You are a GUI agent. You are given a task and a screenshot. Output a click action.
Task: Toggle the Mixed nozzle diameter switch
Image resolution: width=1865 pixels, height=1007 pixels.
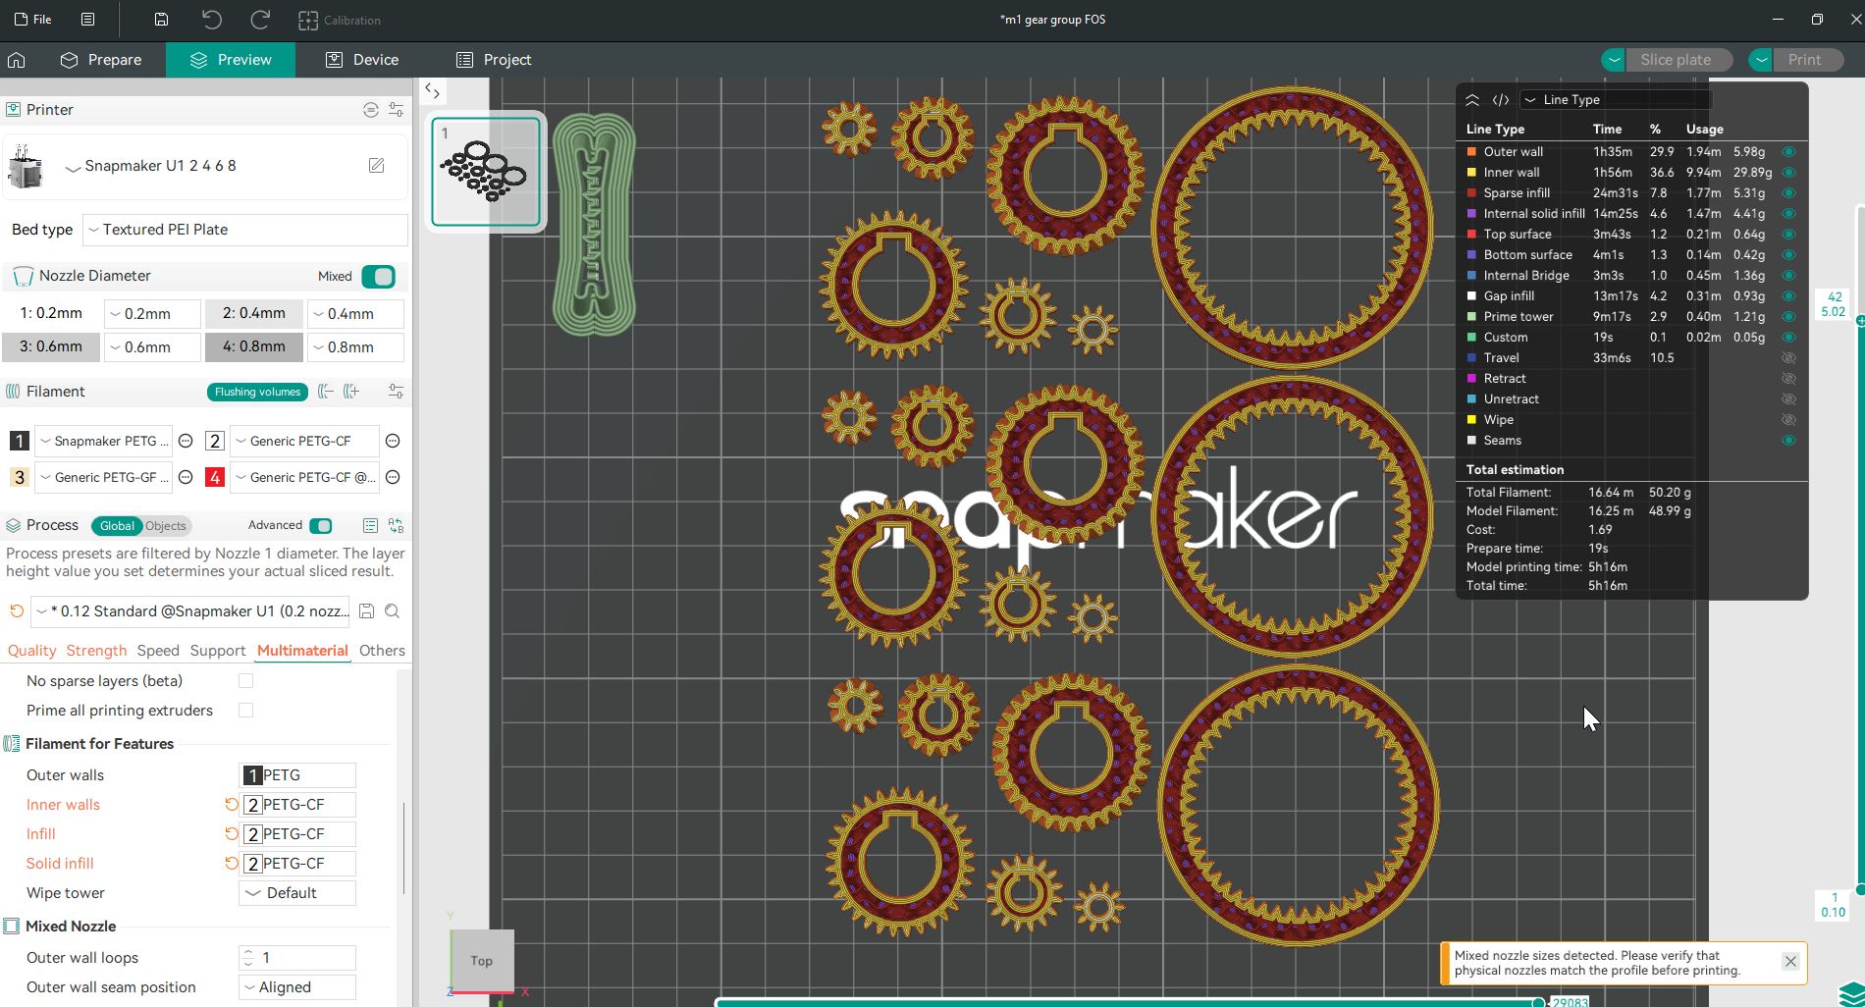pyautogui.click(x=378, y=277)
